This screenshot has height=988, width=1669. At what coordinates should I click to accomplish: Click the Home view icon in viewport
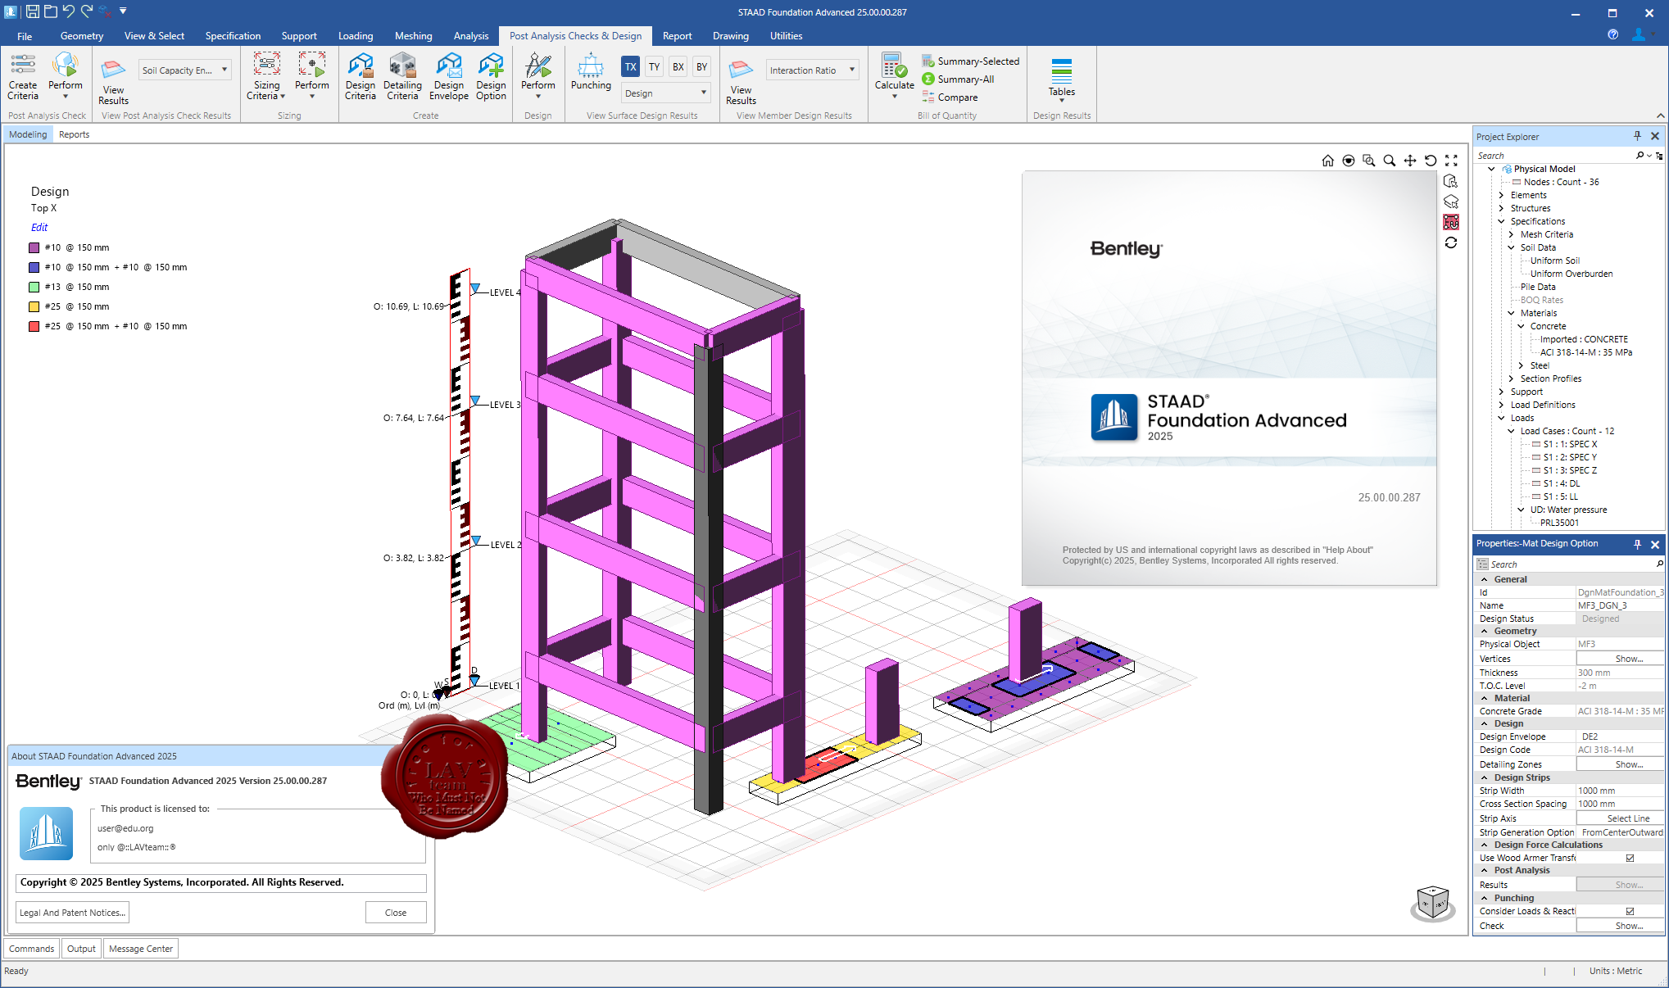(x=1327, y=161)
